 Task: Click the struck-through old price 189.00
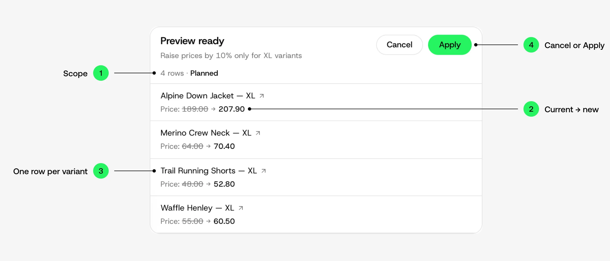(195, 109)
